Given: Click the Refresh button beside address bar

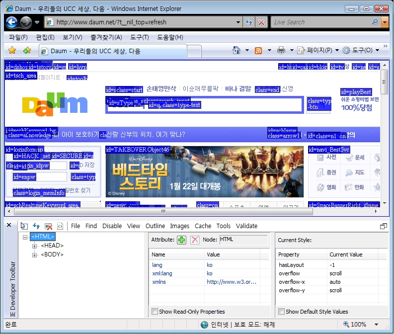Looking at the screenshot, I should tap(249, 22).
